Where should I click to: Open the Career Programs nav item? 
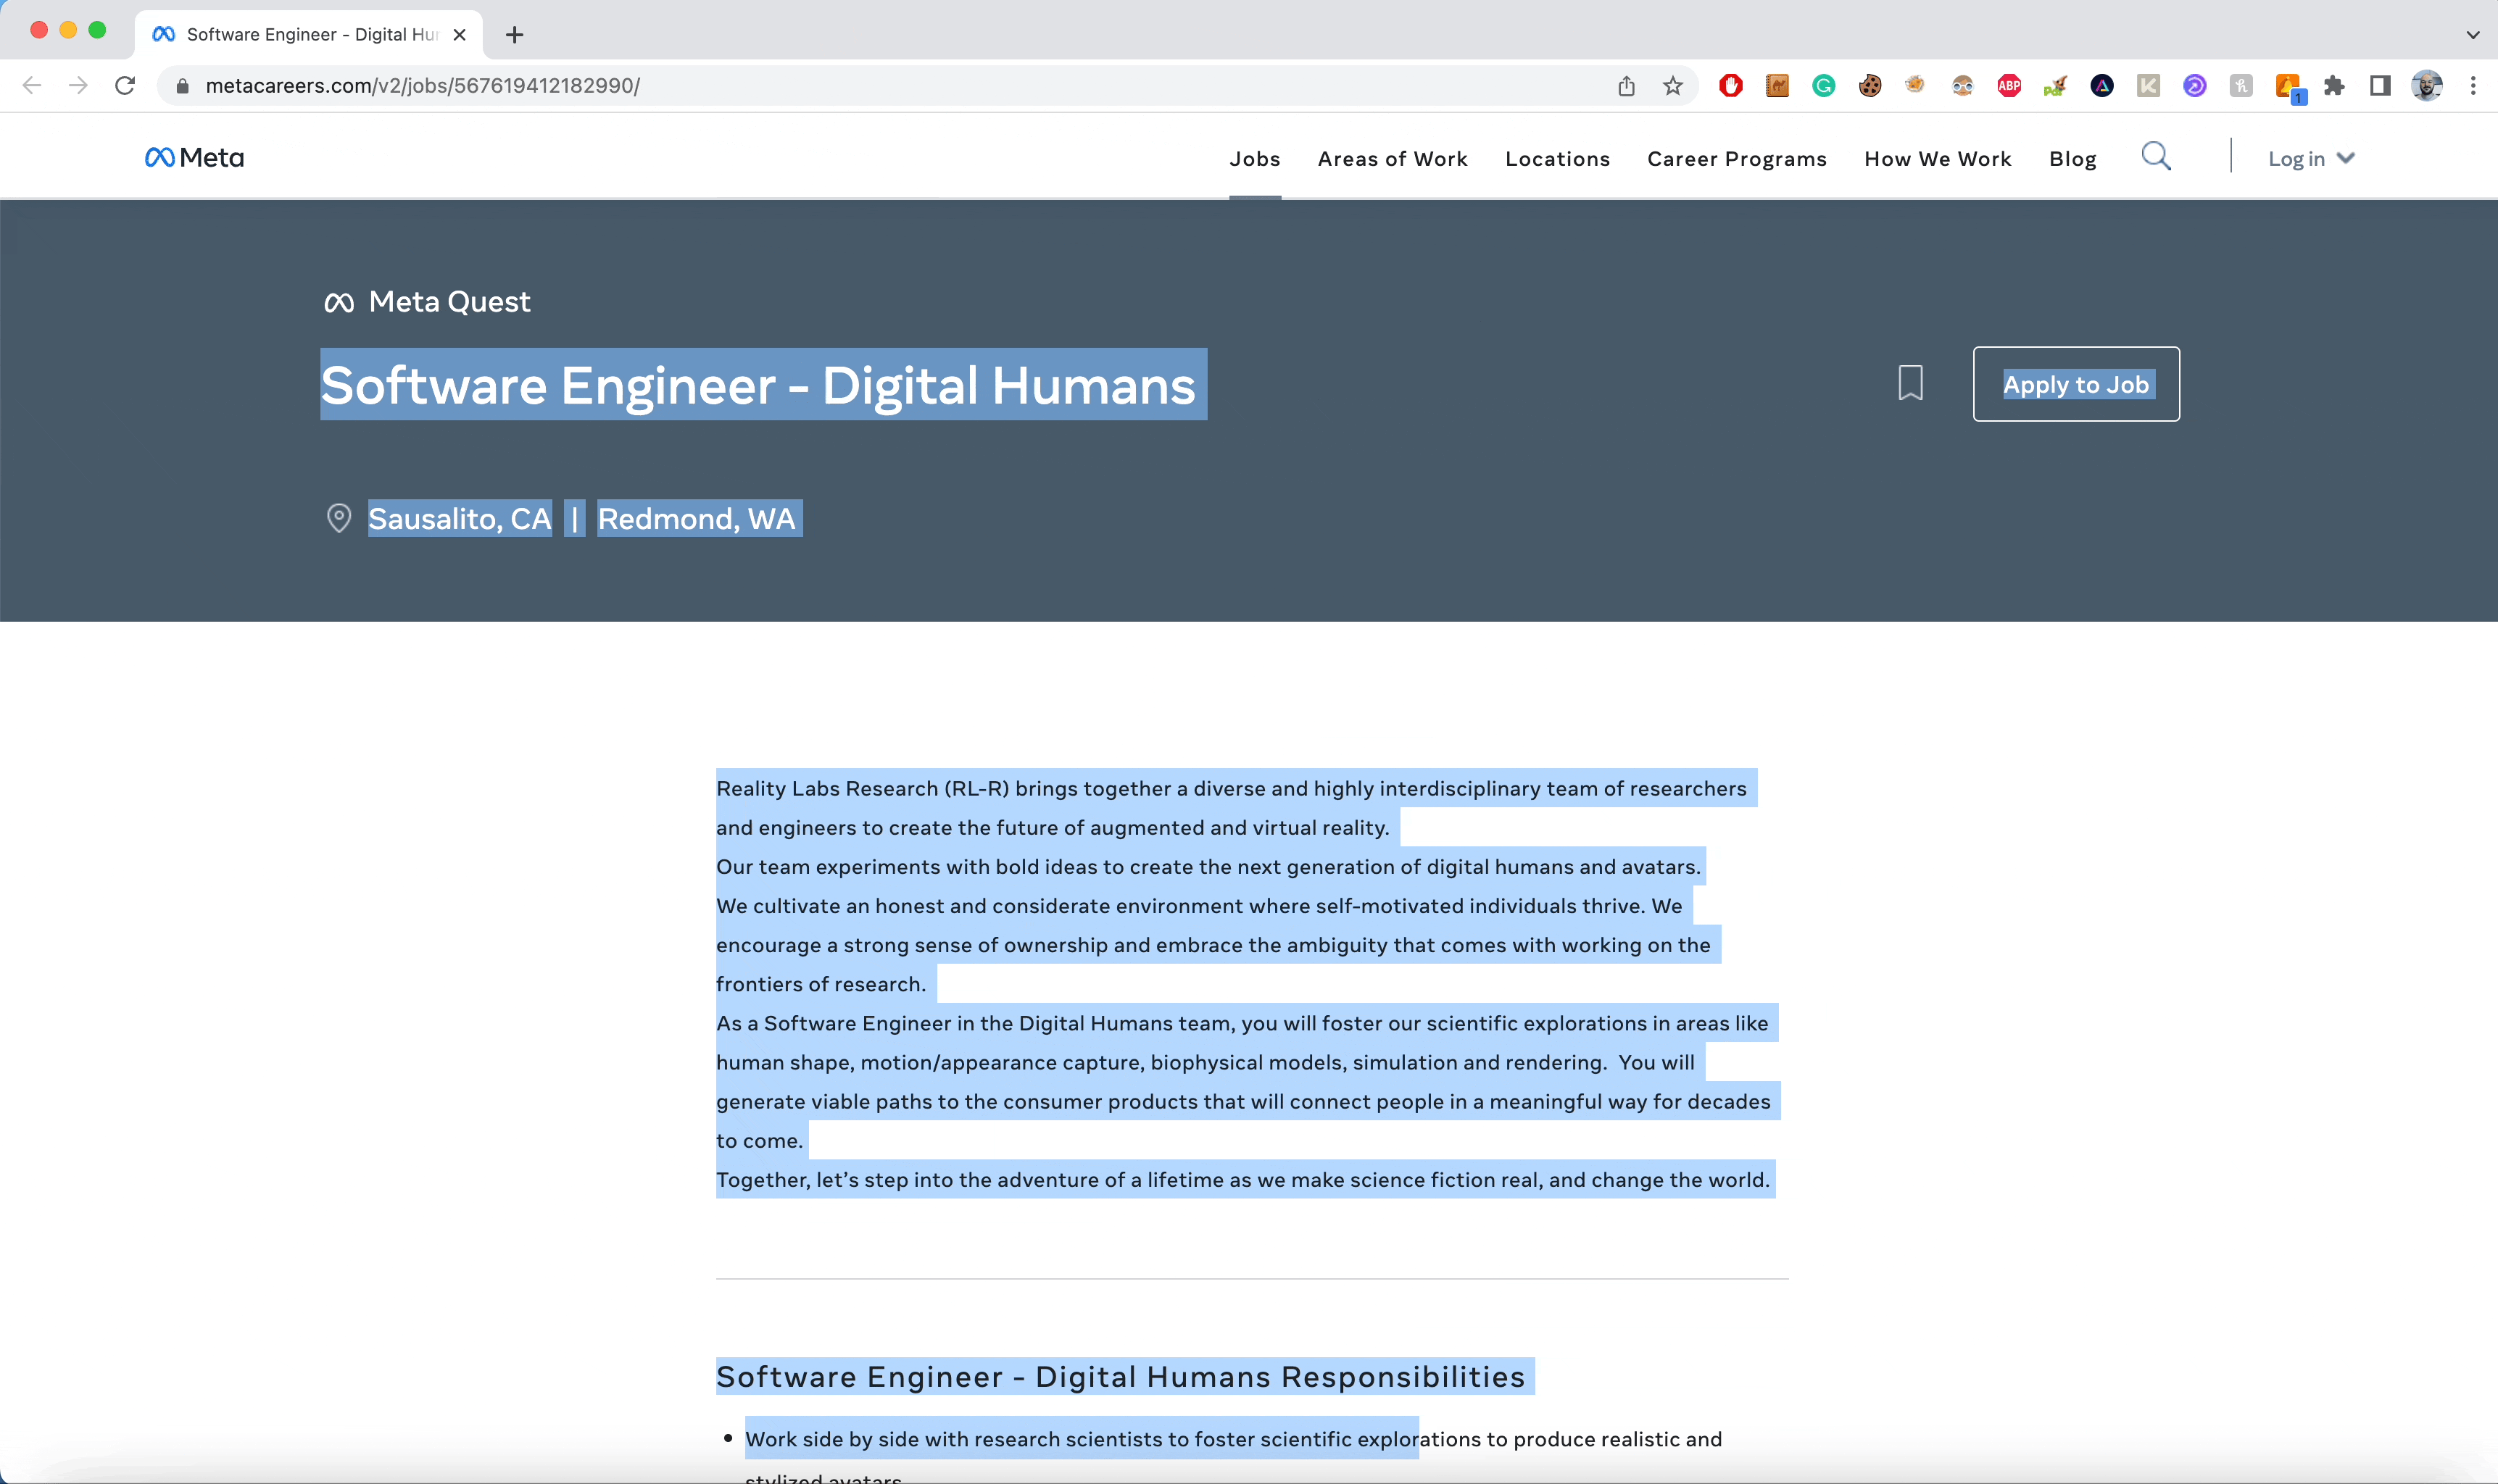click(x=1737, y=159)
